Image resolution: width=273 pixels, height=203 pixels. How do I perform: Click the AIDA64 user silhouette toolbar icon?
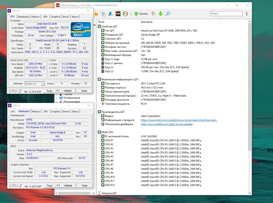pyautogui.click(x=111, y=14)
